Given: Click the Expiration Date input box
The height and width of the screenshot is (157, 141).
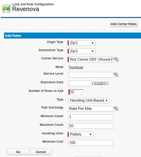Looking at the screenshot, I should [x=80, y=83].
